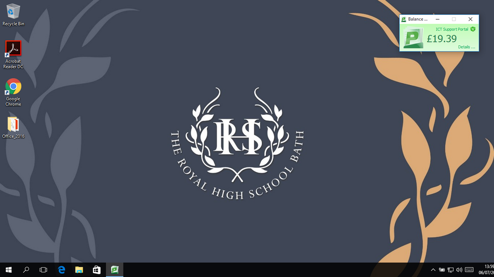Click the Balance window title text
This screenshot has height=277, width=494.
click(x=418, y=19)
